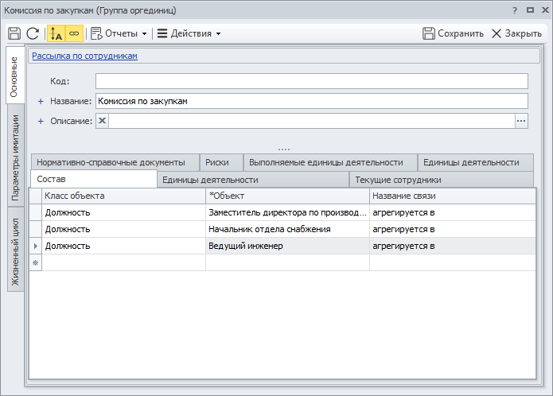Click the refresh icon

(x=33, y=33)
